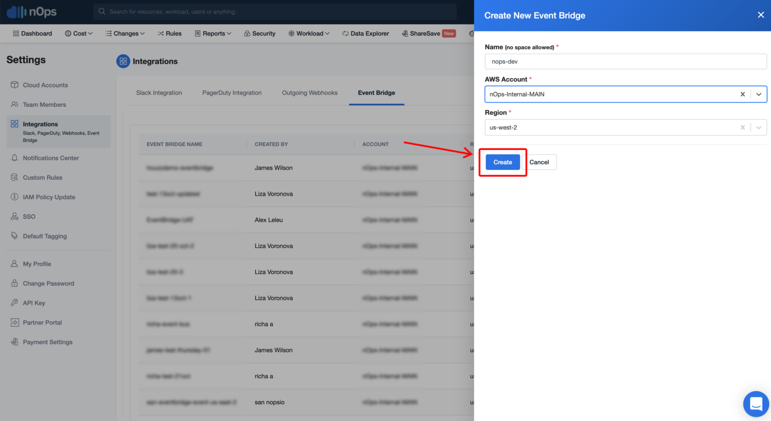The height and width of the screenshot is (421, 771).
Task: Click the Create button
Action: [502, 162]
